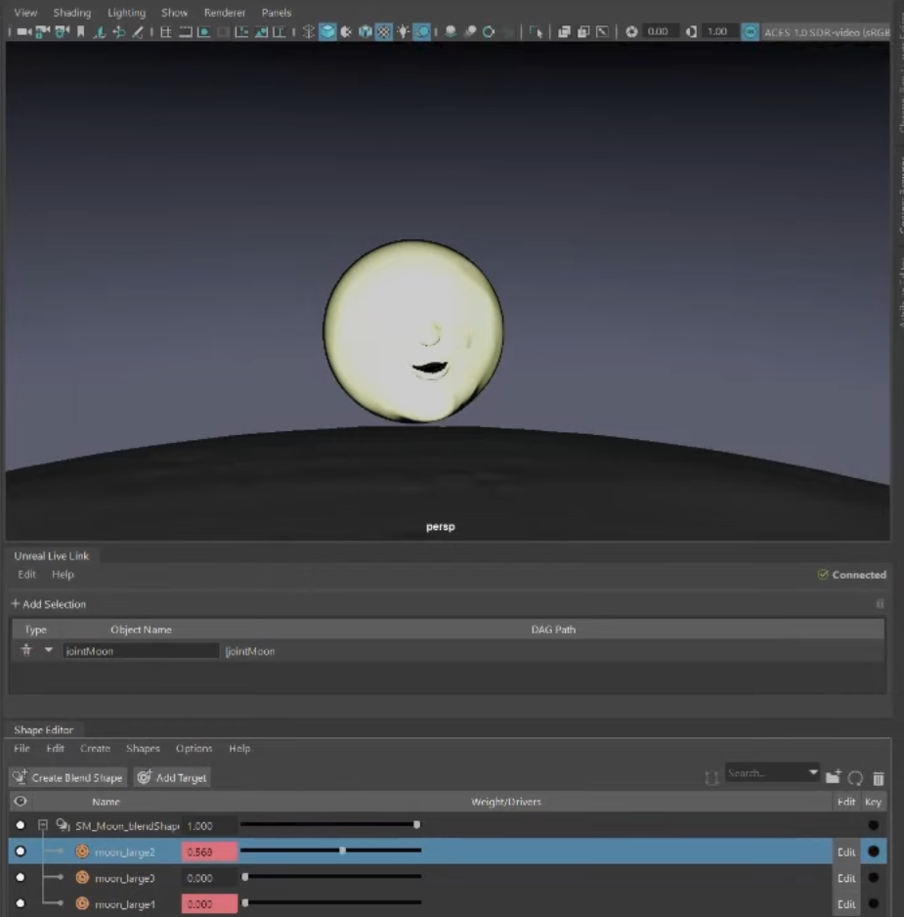
Task: Set key for moon_large2 target
Action: point(874,851)
